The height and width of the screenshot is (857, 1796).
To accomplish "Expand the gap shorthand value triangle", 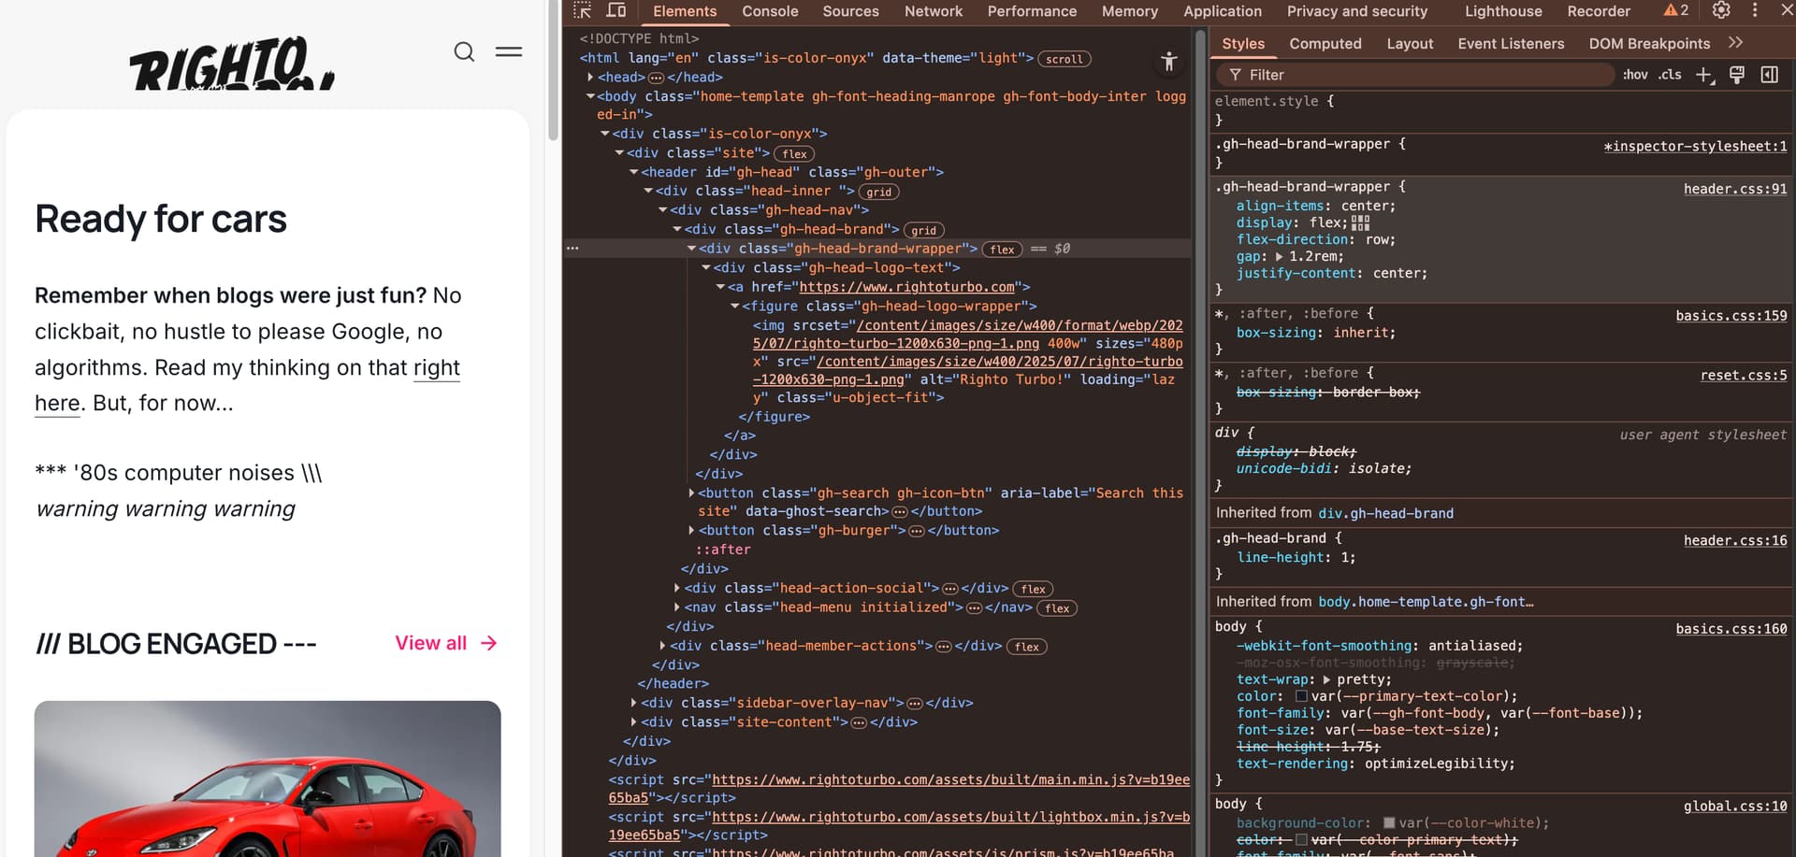I will point(1279,256).
